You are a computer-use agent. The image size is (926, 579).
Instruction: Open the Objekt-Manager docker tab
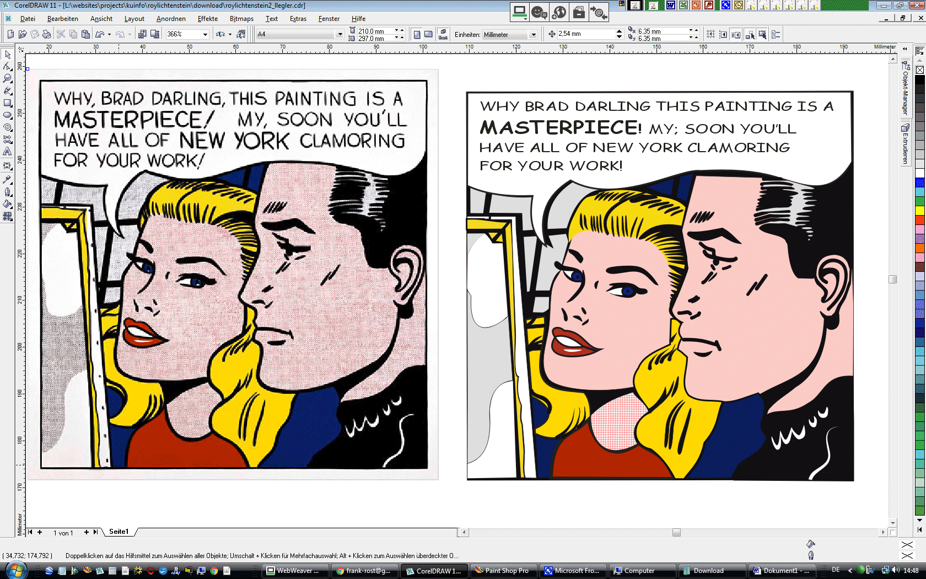click(x=905, y=88)
